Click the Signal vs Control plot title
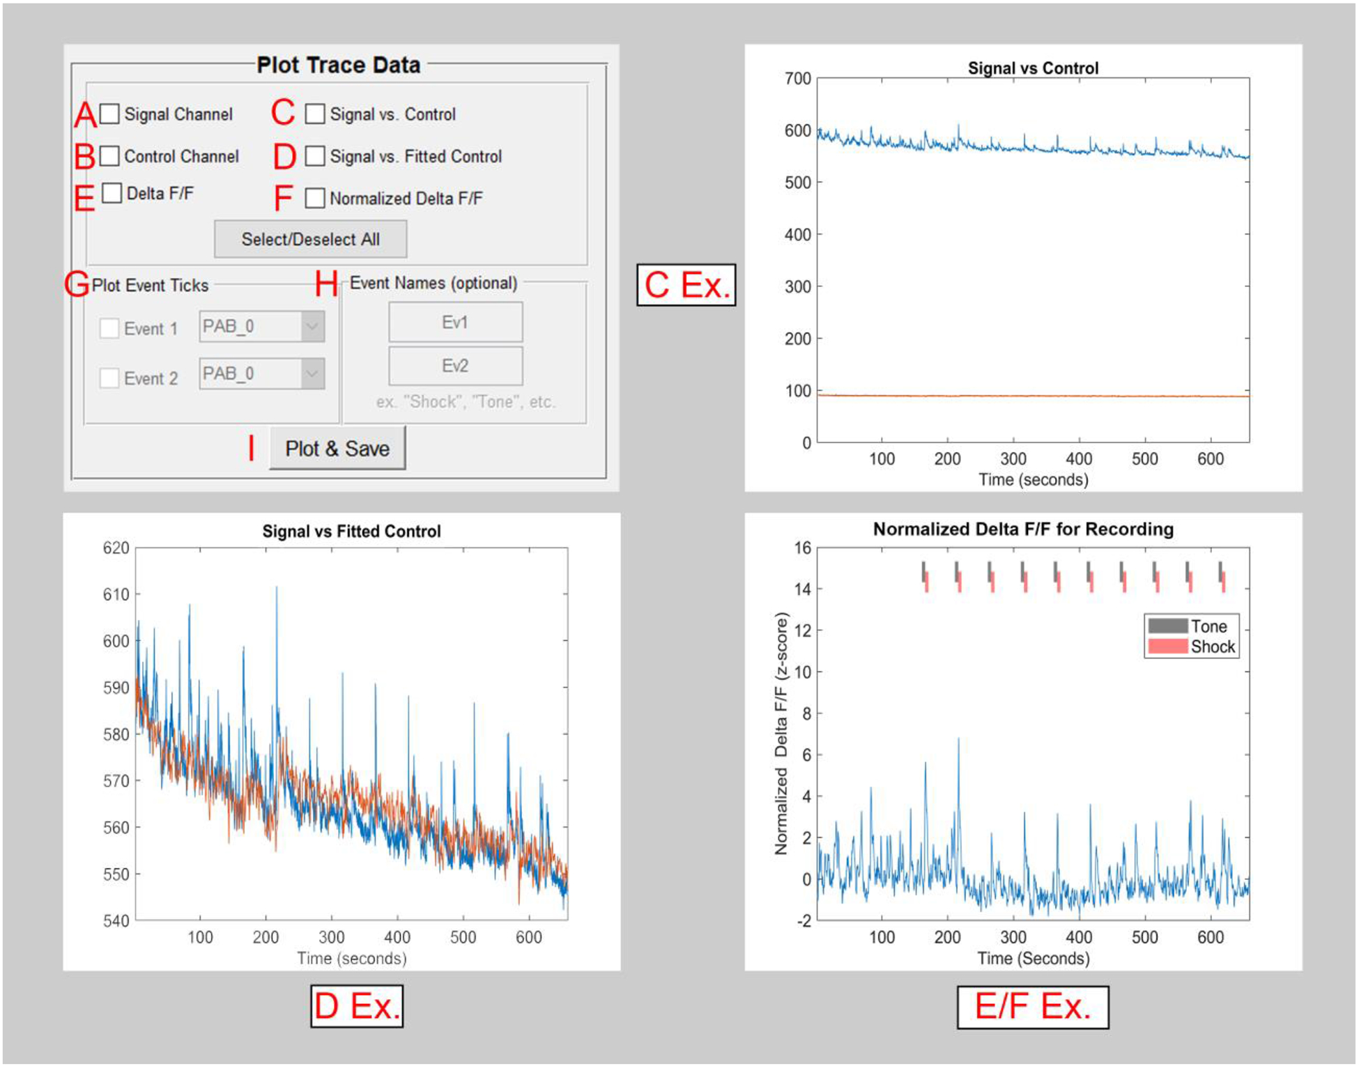The height and width of the screenshot is (1068, 1359). [x=1033, y=68]
